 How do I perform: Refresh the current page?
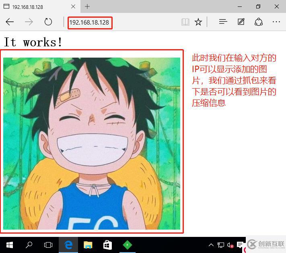(x=48, y=22)
